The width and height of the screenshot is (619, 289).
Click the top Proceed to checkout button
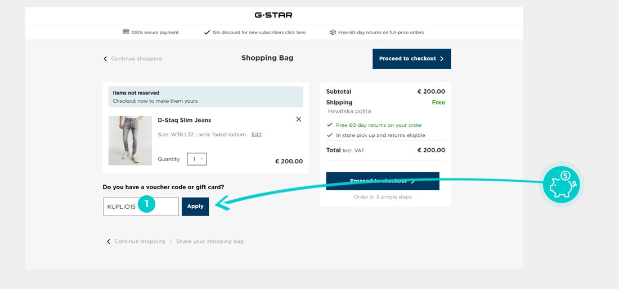pos(411,58)
